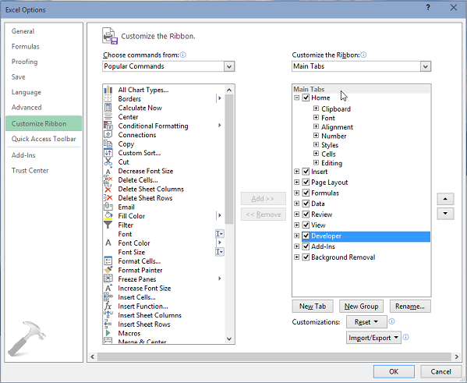Select the Cut scissors icon
467x383 pixels.
[108, 161]
